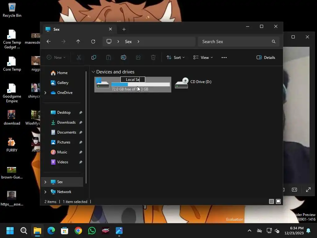Open pinned Desktop folder in sidebar
This screenshot has height=238, width=317.
[64, 112]
